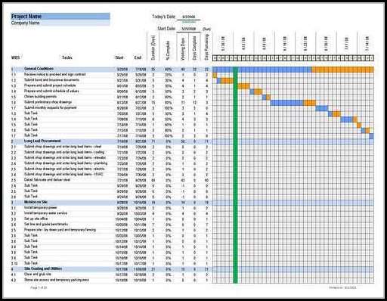This screenshot has height=301, width=387.
Task: Select long lead items - steel task
Action: pyautogui.click(x=63, y=147)
